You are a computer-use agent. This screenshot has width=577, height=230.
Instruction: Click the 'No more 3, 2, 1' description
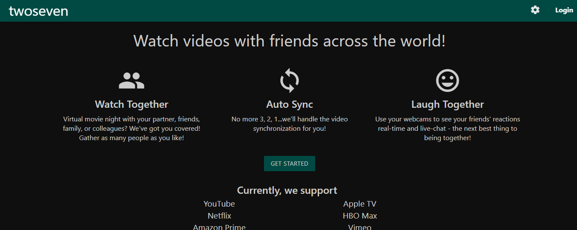pyautogui.click(x=290, y=124)
